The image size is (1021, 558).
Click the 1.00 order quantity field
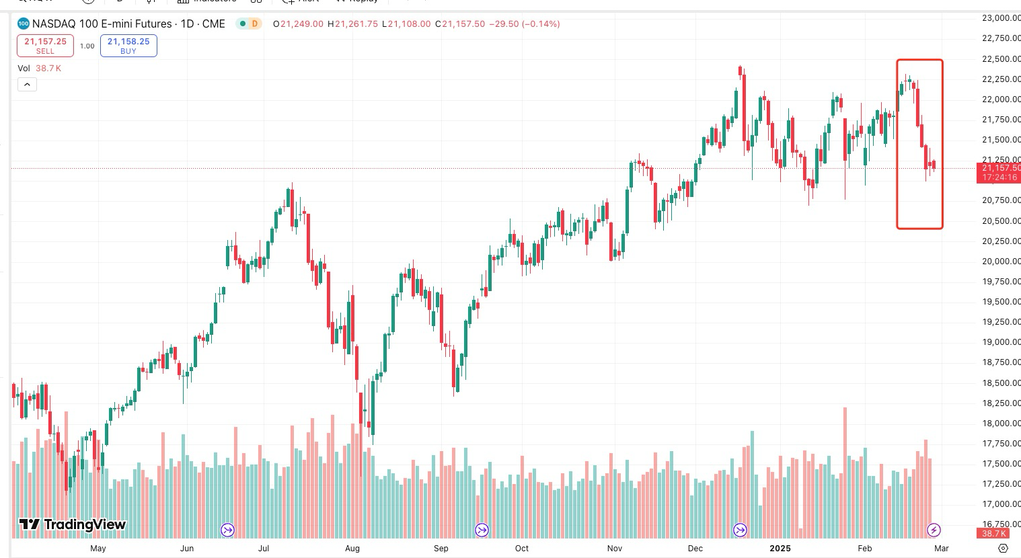tap(87, 46)
